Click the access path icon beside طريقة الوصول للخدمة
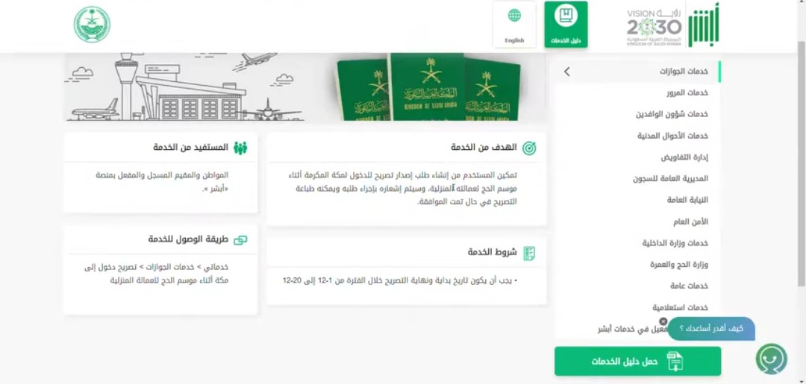806x384 pixels. (x=240, y=240)
